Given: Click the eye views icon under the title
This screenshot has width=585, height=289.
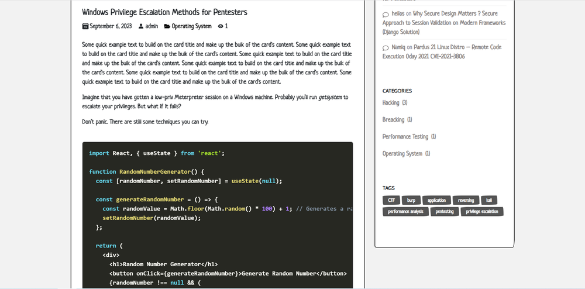Looking at the screenshot, I should pos(221,26).
